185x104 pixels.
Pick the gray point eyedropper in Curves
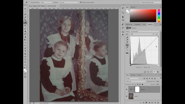(127, 40)
